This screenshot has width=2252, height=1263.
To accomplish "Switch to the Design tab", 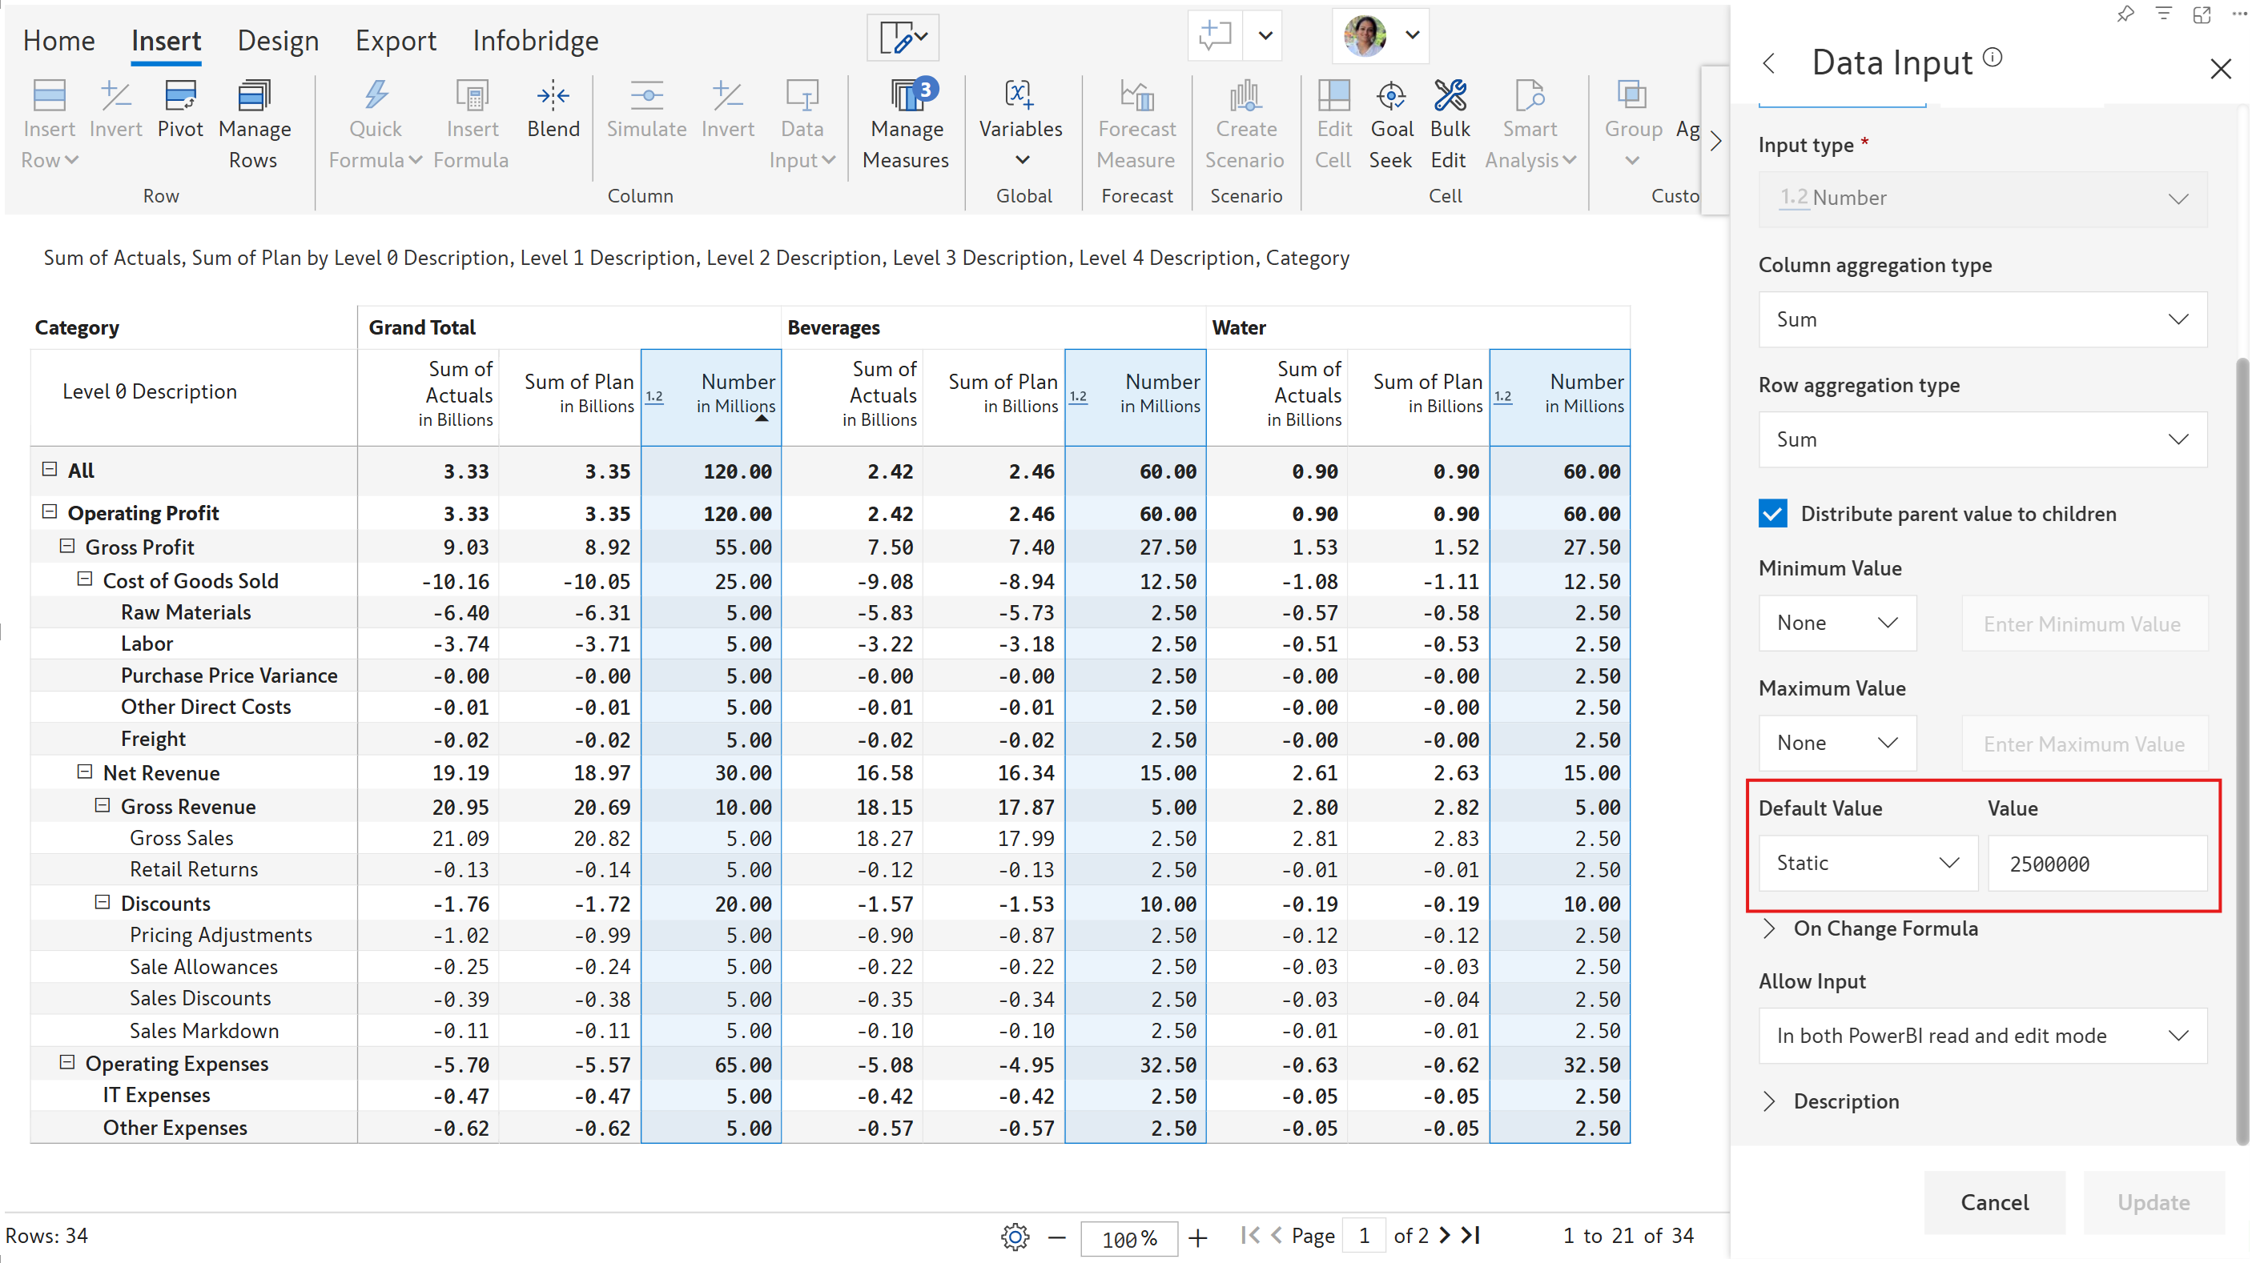I will click(278, 41).
